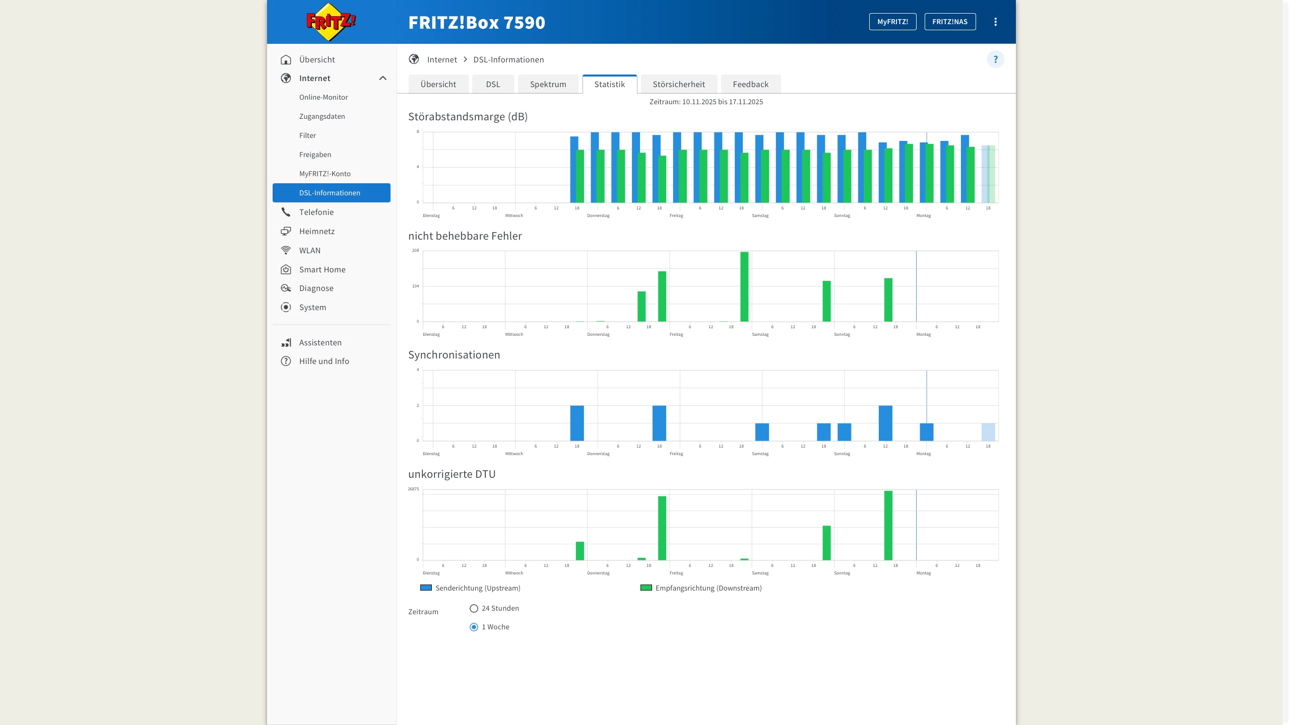Click the Telefonie phone icon
1290x725 pixels.
pos(286,212)
